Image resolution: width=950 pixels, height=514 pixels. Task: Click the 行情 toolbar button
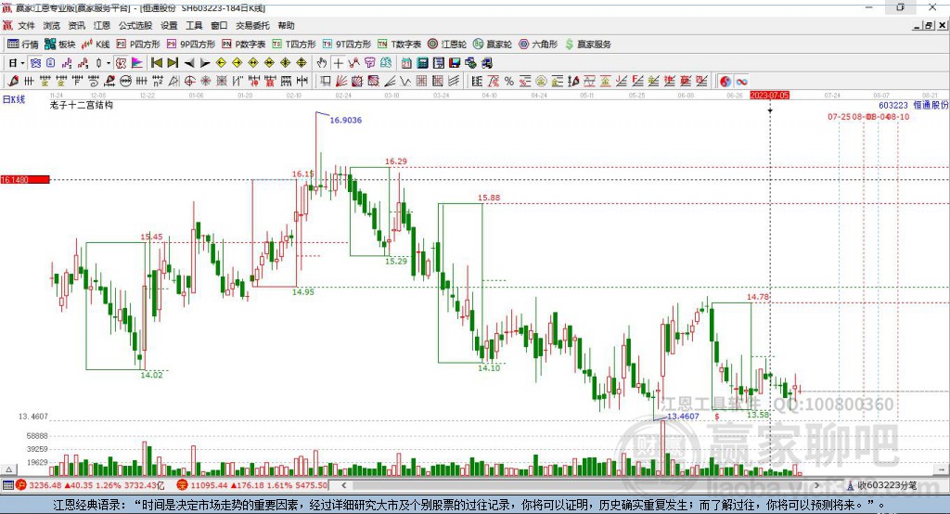coord(23,45)
